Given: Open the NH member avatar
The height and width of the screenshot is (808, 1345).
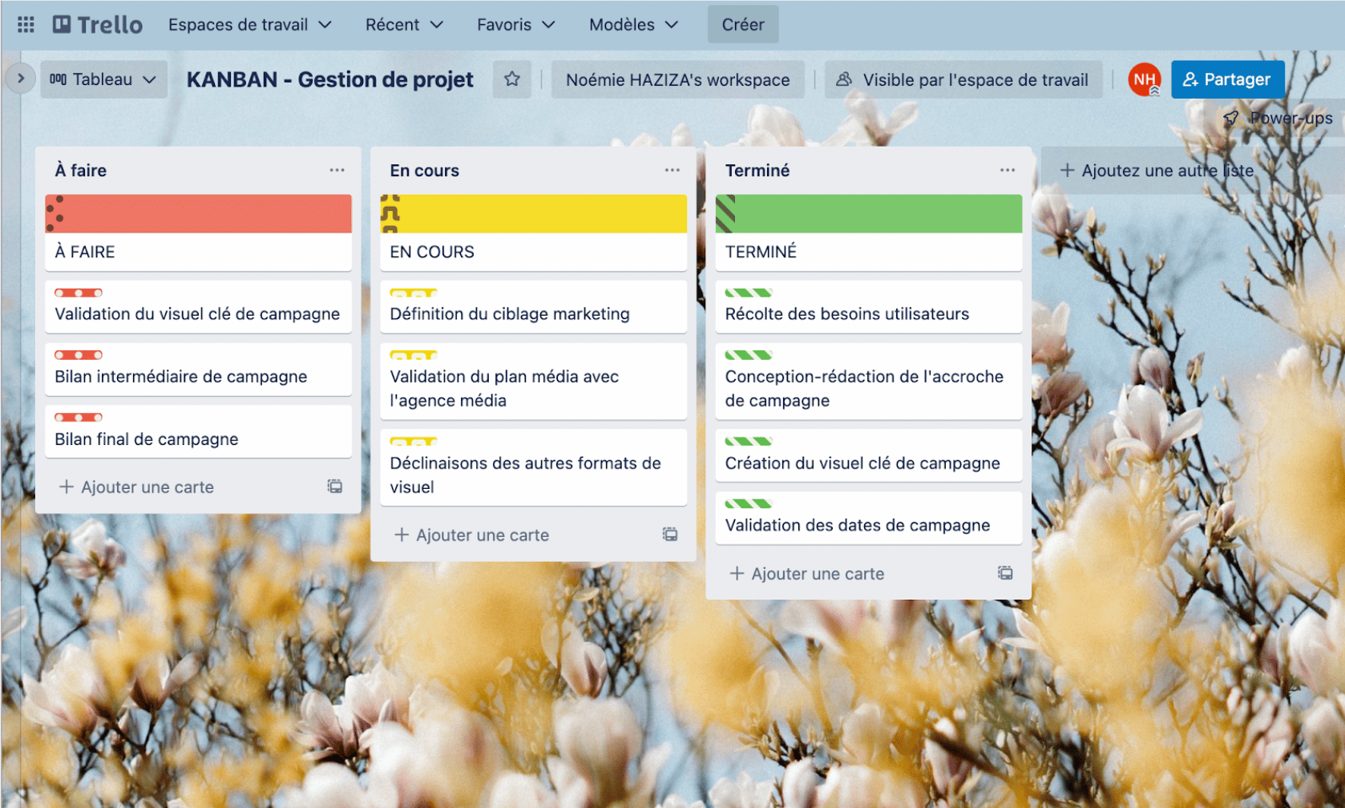Looking at the screenshot, I should click(x=1144, y=79).
